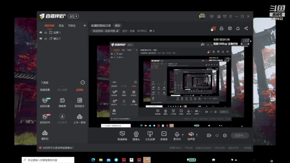Toggle the lock on 全屏 1 source
The height and width of the screenshot is (163, 290).
pyautogui.click(x=46, y=33)
